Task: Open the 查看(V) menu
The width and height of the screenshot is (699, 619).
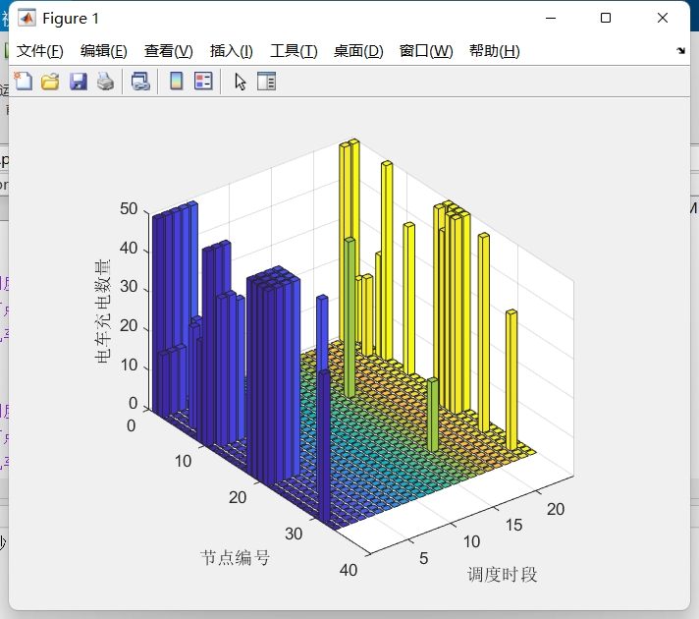Action: (x=169, y=51)
